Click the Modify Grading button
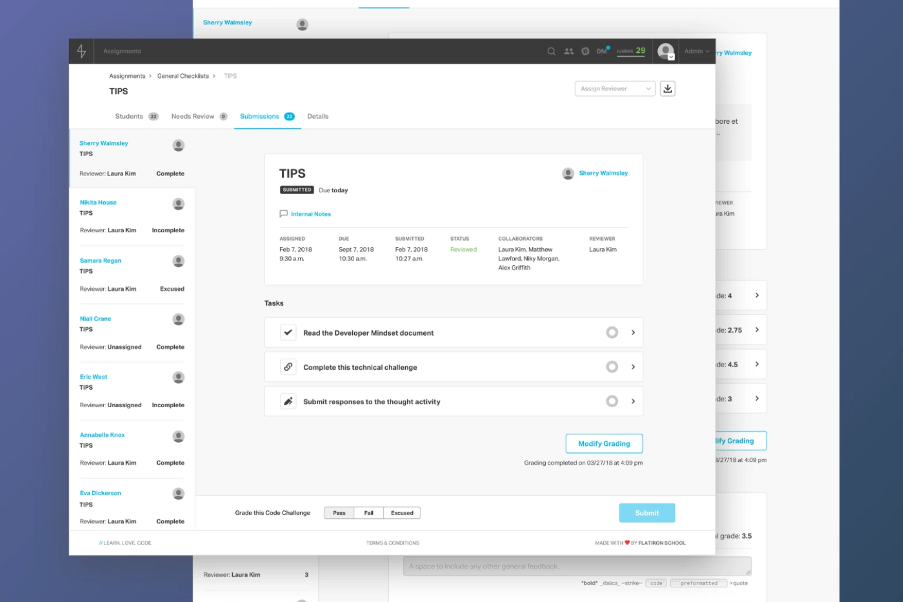 (x=604, y=444)
